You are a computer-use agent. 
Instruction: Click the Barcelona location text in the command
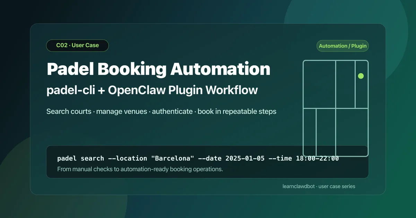point(174,158)
